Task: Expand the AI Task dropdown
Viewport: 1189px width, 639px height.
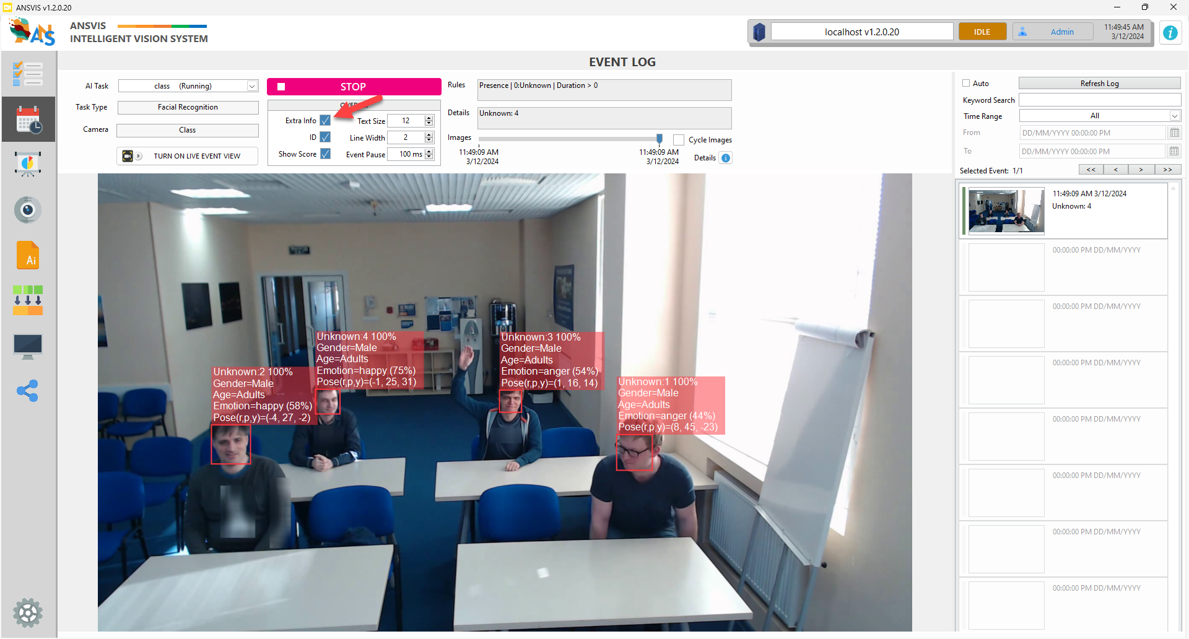Action: [x=252, y=86]
